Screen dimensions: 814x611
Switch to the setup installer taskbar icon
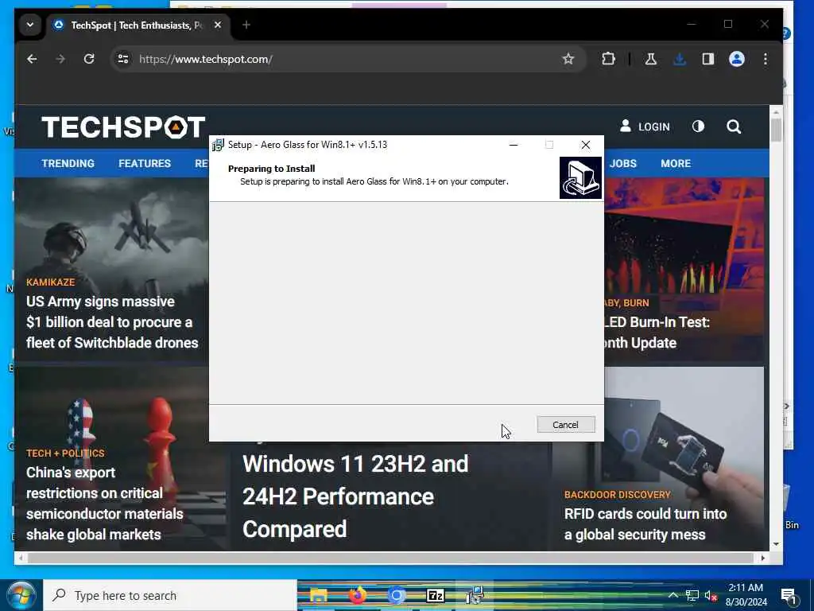coord(475,595)
